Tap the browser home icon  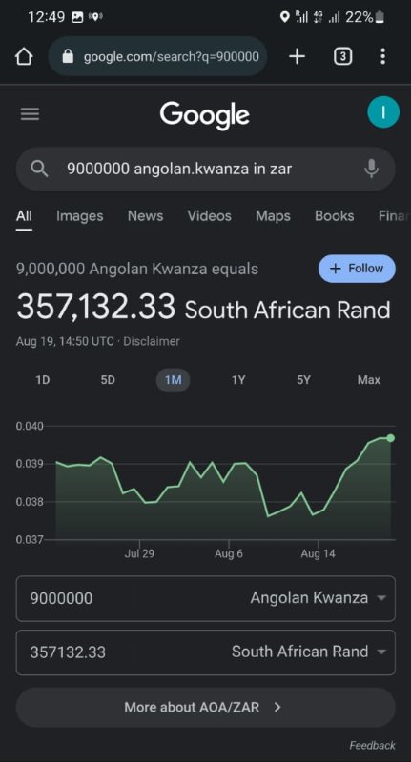pos(24,57)
